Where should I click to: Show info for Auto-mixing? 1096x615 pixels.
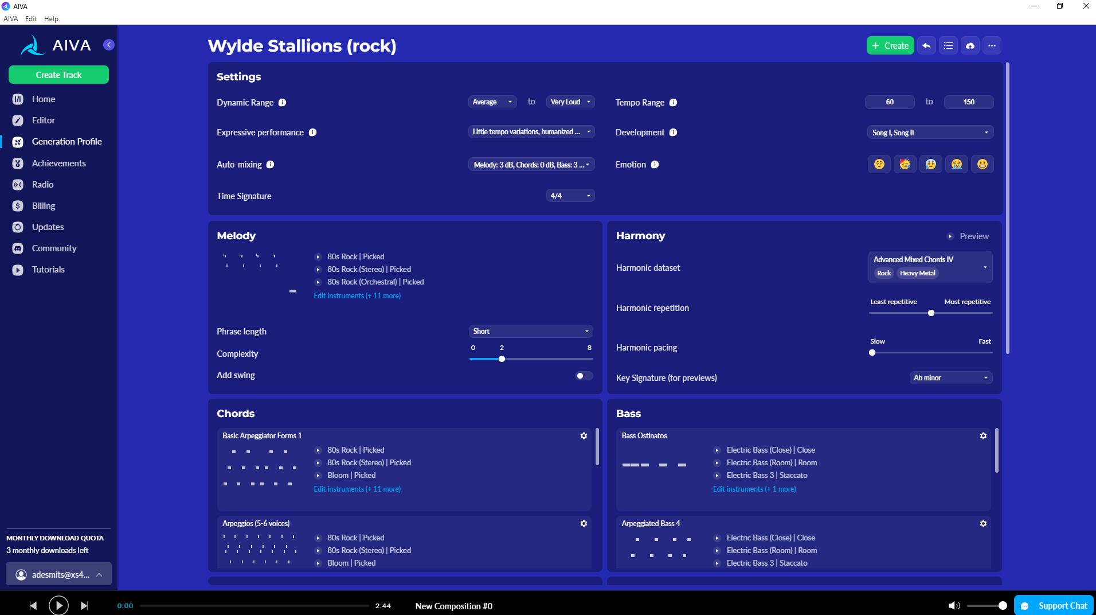point(270,165)
